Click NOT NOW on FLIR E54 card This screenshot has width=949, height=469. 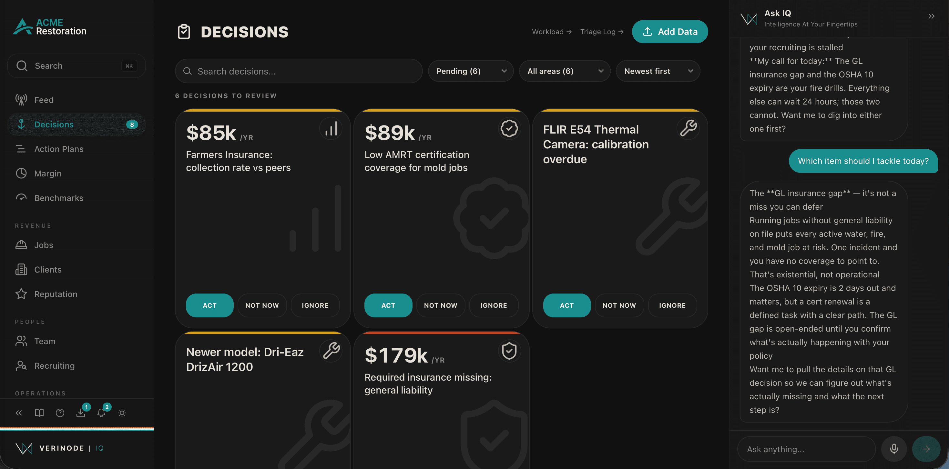[619, 305]
